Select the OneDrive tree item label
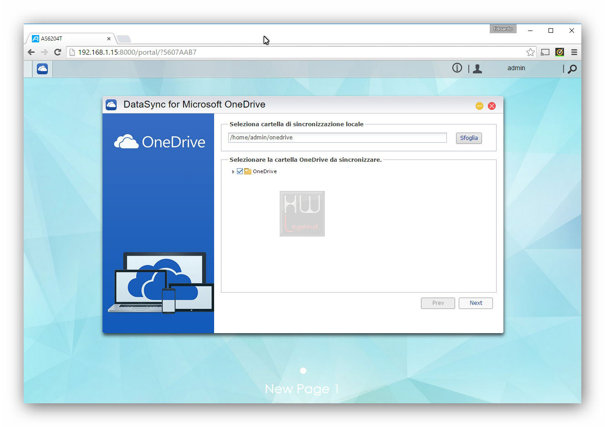 (x=265, y=171)
